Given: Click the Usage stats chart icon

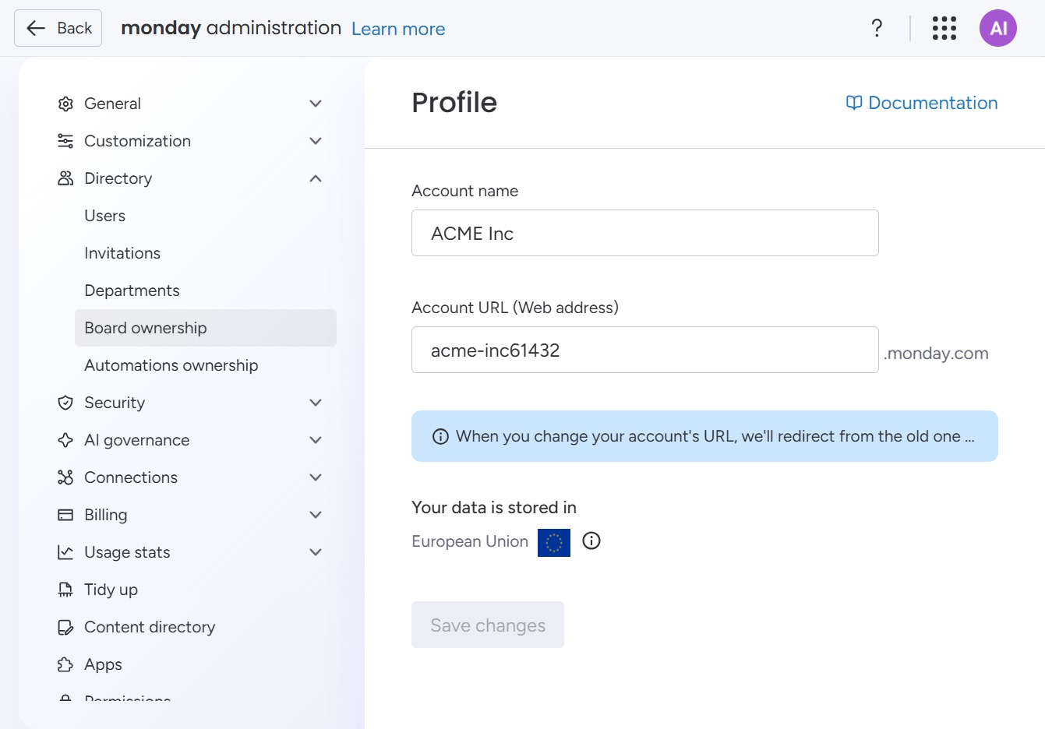Looking at the screenshot, I should tap(65, 552).
